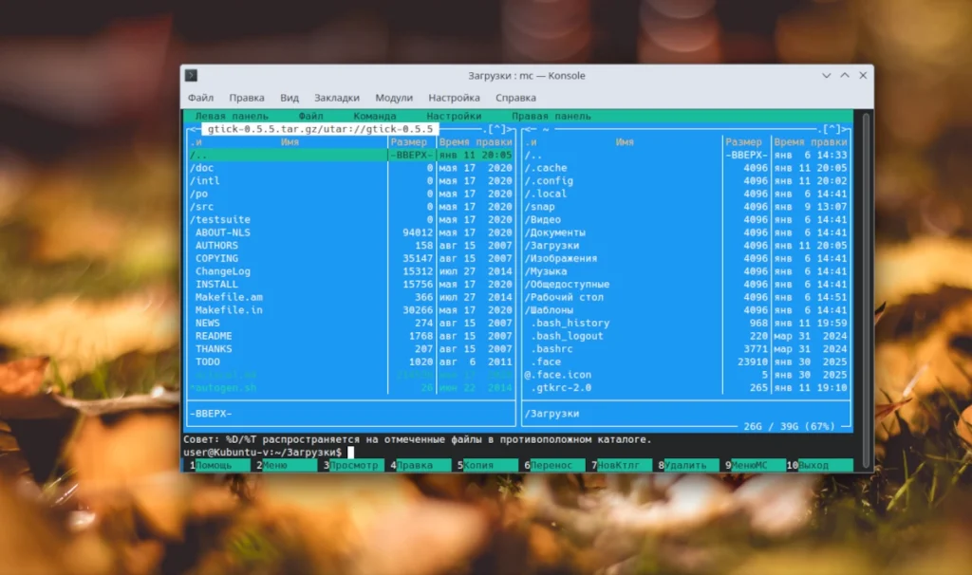Open mc's Правая панель menu

551,116
